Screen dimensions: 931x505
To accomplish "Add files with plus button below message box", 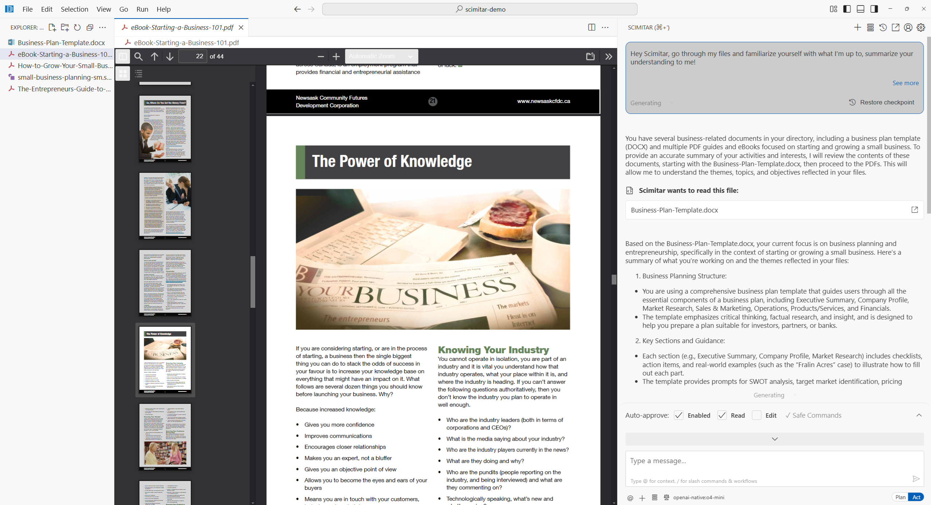I will coord(642,498).
